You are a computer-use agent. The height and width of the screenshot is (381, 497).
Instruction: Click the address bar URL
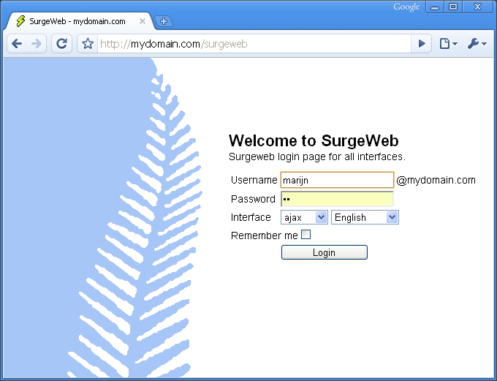(248, 44)
